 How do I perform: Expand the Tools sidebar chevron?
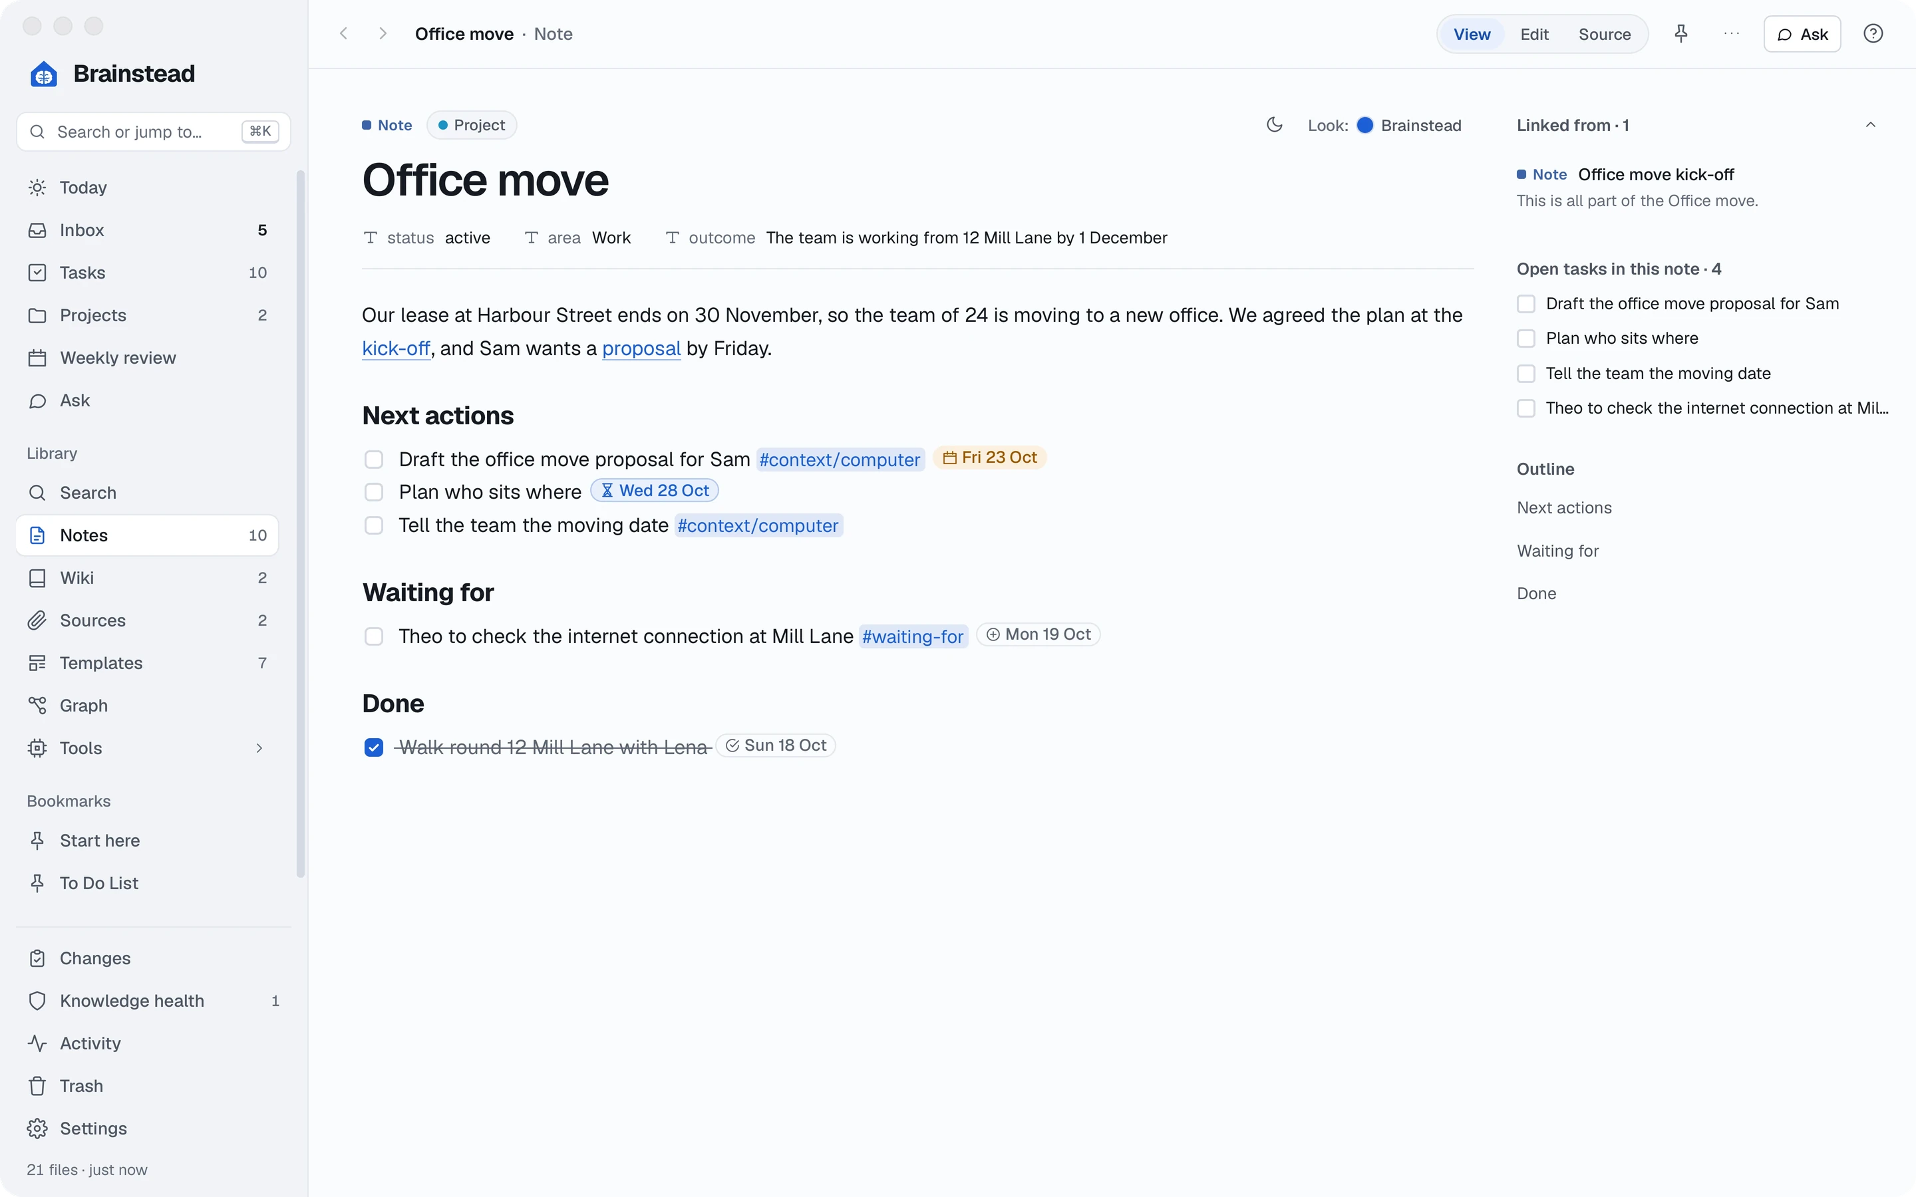[259, 748]
